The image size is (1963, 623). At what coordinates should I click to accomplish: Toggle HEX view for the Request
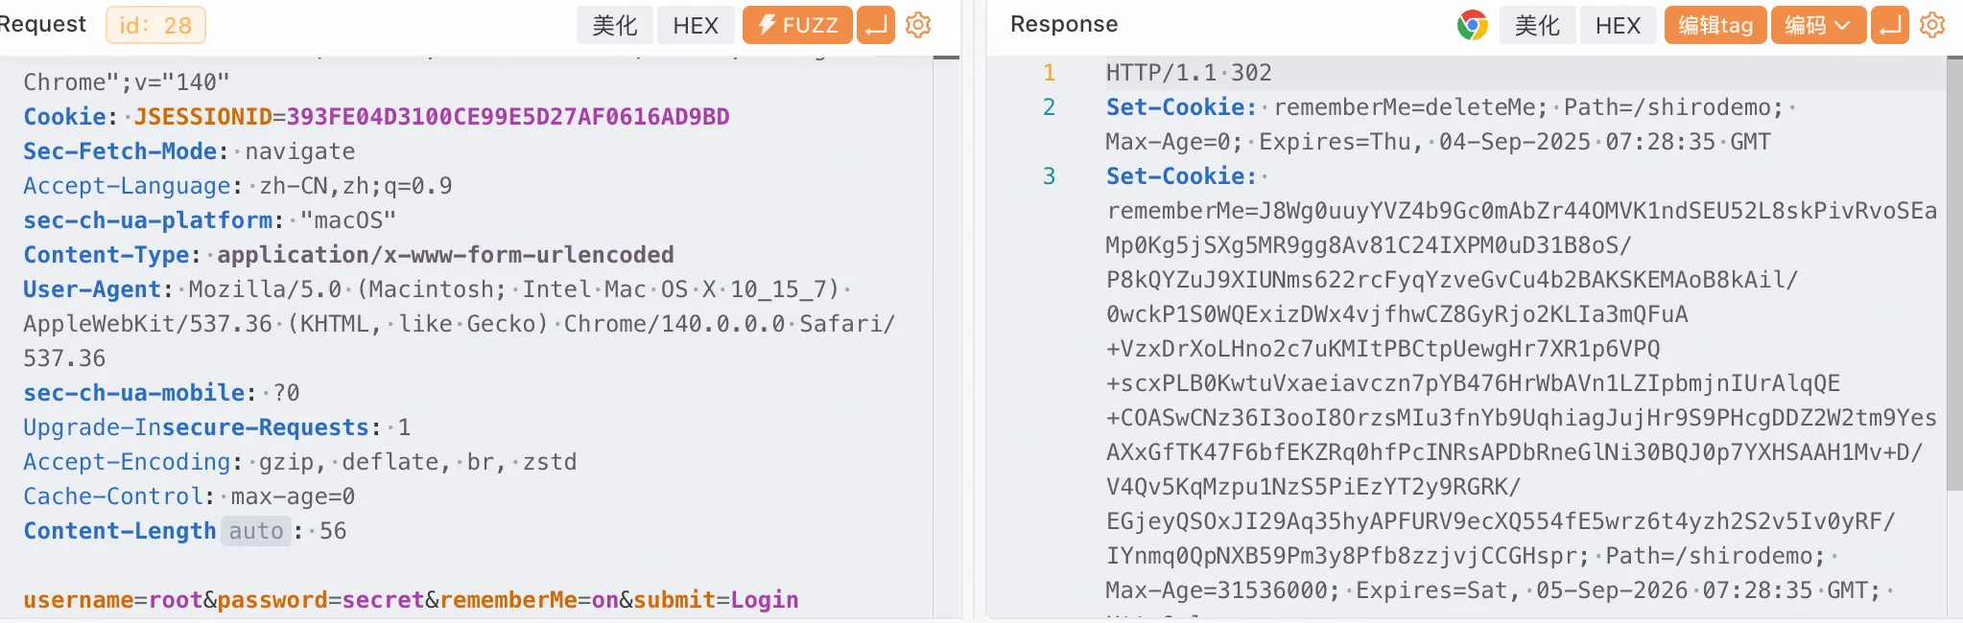[696, 25]
